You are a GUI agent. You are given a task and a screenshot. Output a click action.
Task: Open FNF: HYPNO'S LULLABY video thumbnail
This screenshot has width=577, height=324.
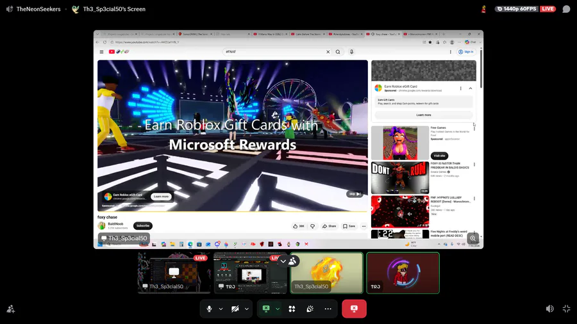pyautogui.click(x=400, y=212)
